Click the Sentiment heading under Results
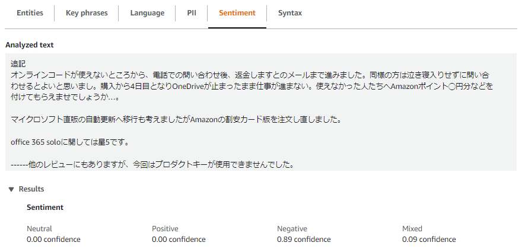Image resolution: width=522 pixels, height=252 pixels. pos(45,208)
